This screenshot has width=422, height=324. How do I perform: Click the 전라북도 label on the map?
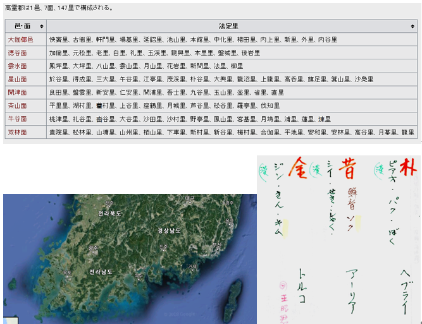click(x=109, y=214)
